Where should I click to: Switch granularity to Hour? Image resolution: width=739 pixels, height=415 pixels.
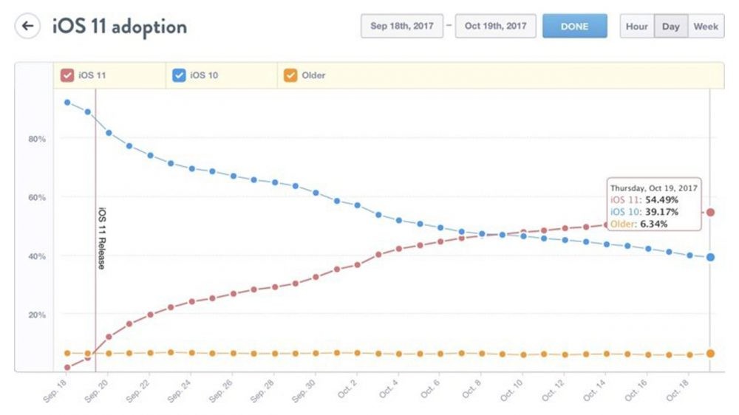(x=636, y=26)
